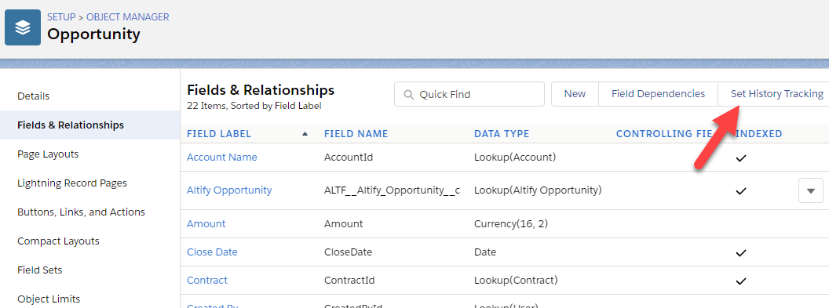Screen dimensions: 829x308
Task: Sort by Data Type column header
Action: [502, 134]
